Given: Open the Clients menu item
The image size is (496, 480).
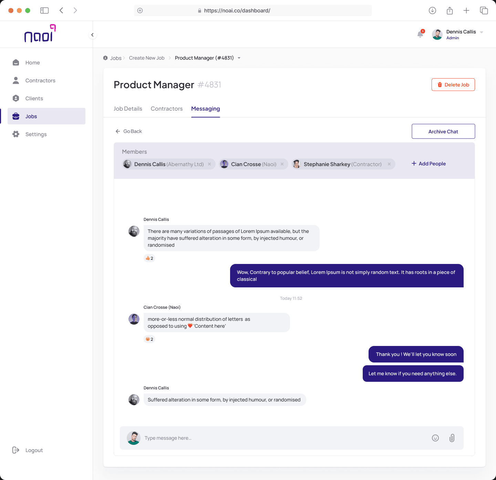Looking at the screenshot, I should pos(46,98).
